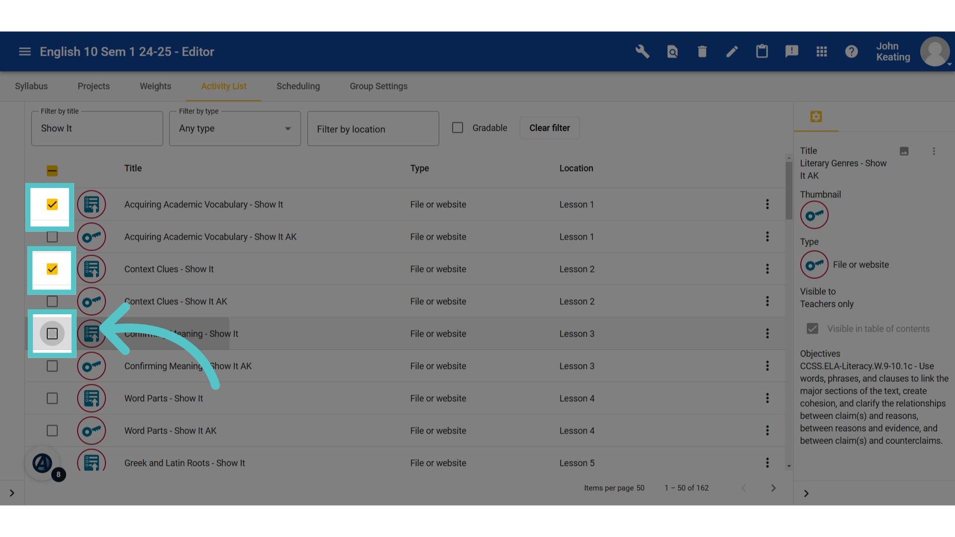The width and height of the screenshot is (955, 537).
Task: Go to next page of items
Action: pyautogui.click(x=773, y=488)
